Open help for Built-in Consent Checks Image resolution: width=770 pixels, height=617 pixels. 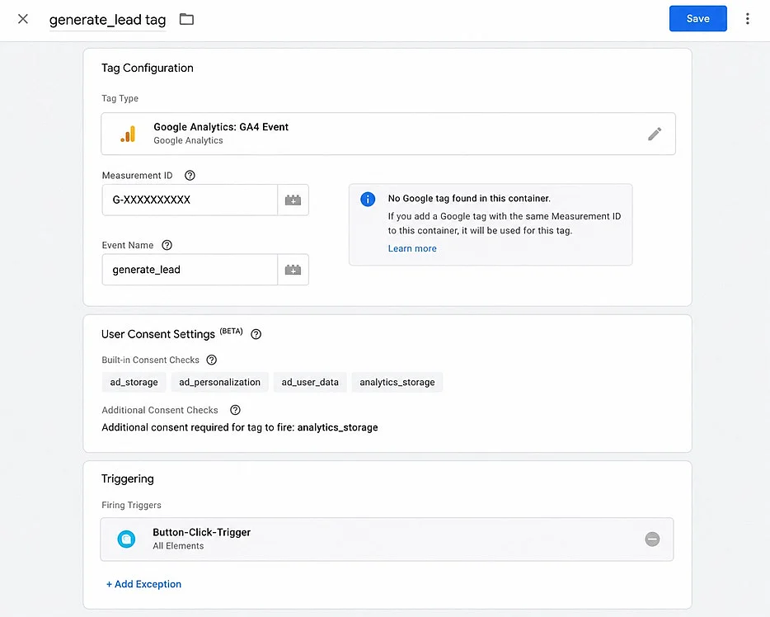click(212, 360)
